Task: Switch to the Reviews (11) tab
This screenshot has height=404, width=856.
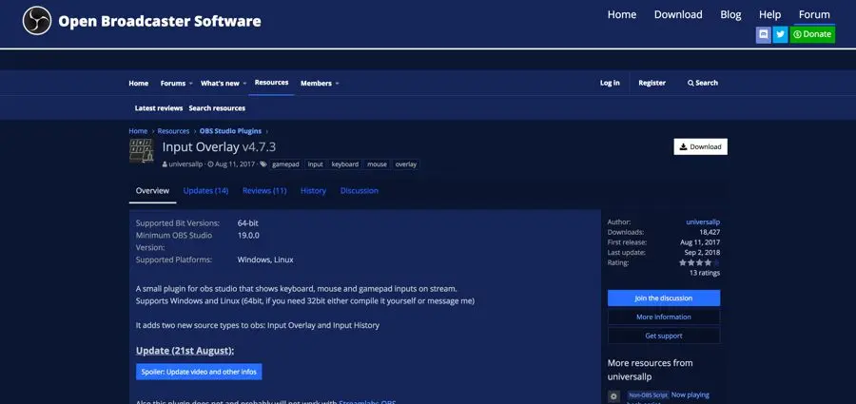Action: coord(264,190)
